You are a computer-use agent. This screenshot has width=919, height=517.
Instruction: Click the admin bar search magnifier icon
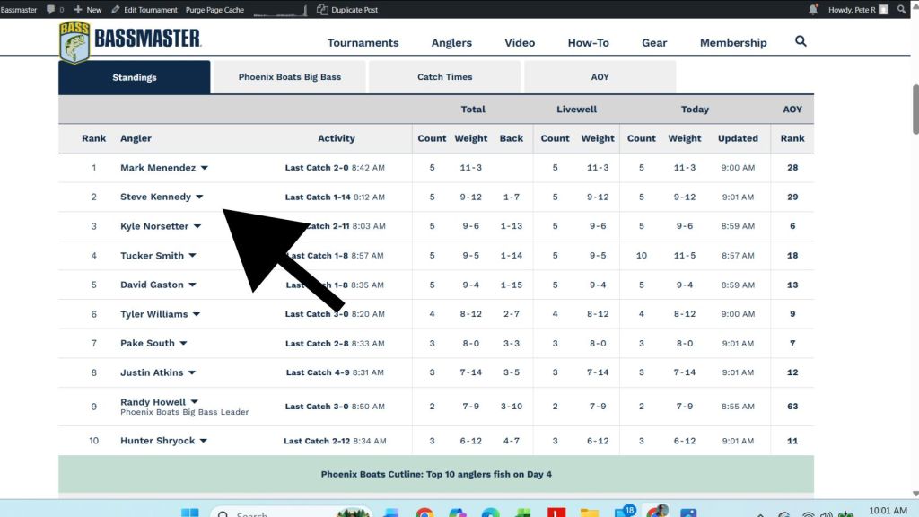[x=901, y=10]
